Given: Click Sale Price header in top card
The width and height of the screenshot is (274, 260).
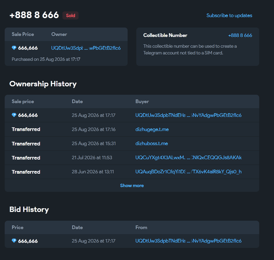Looking at the screenshot, I should tap(23, 34).
